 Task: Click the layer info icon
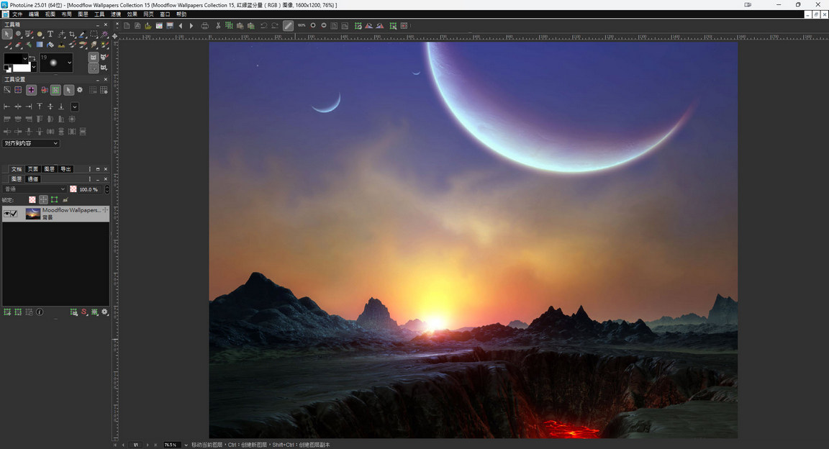tap(40, 312)
